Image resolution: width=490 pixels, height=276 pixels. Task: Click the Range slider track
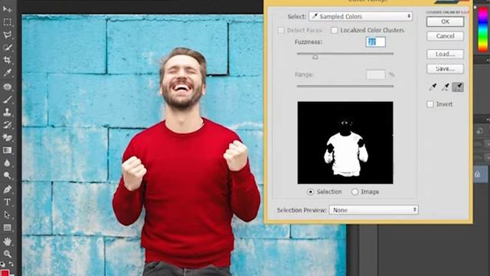tap(345, 86)
